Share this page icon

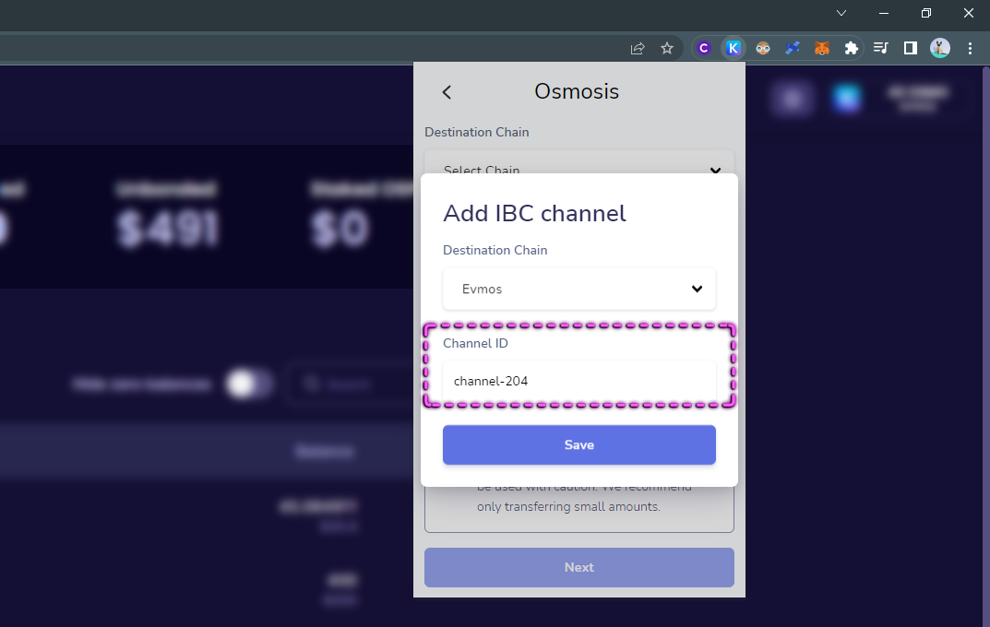638,48
